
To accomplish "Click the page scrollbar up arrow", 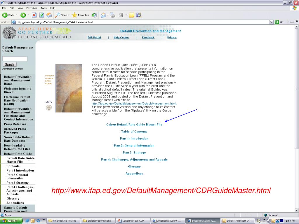I will pyautogui.click(x=297, y=27).
